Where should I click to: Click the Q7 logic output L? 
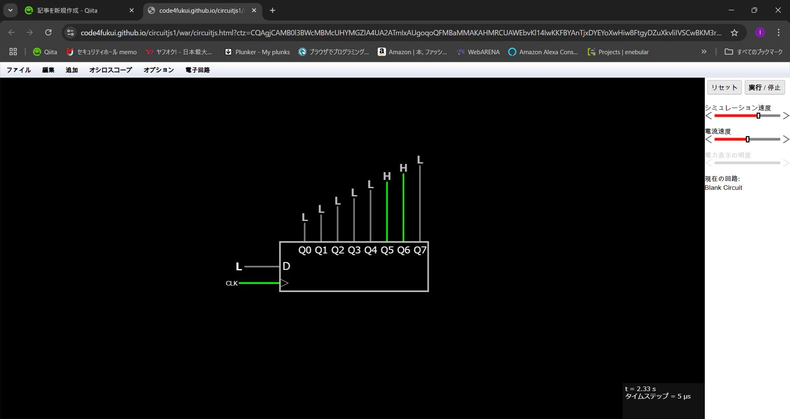pos(420,160)
